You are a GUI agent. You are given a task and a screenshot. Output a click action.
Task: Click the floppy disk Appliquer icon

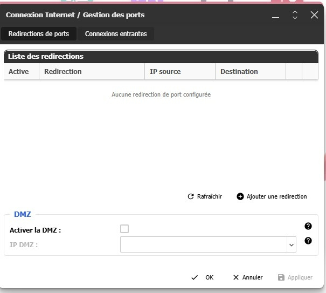tap(281, 277)
